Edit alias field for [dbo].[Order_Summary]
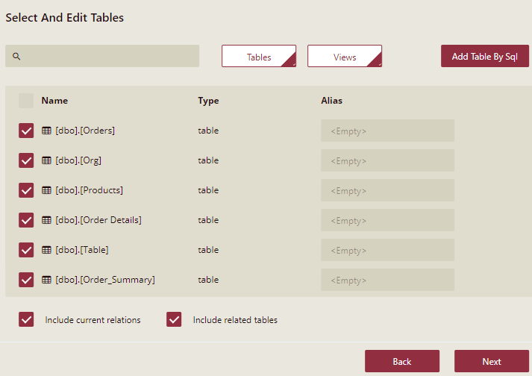532x376 pixels. [387, 280]
